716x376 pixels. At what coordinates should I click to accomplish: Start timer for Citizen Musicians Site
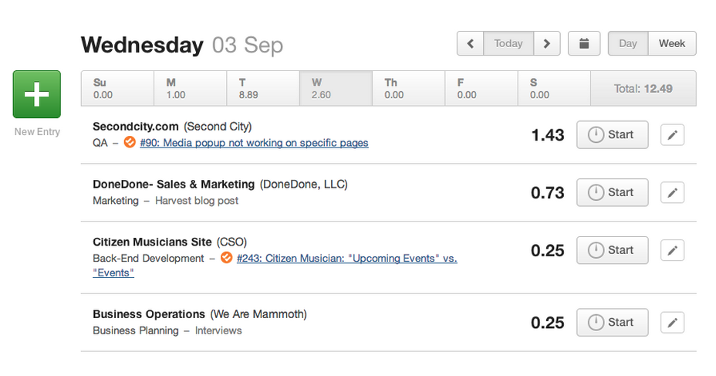pos(612,250)
